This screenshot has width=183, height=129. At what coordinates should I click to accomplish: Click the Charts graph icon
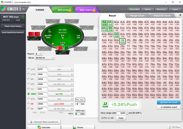coord(75,127)
